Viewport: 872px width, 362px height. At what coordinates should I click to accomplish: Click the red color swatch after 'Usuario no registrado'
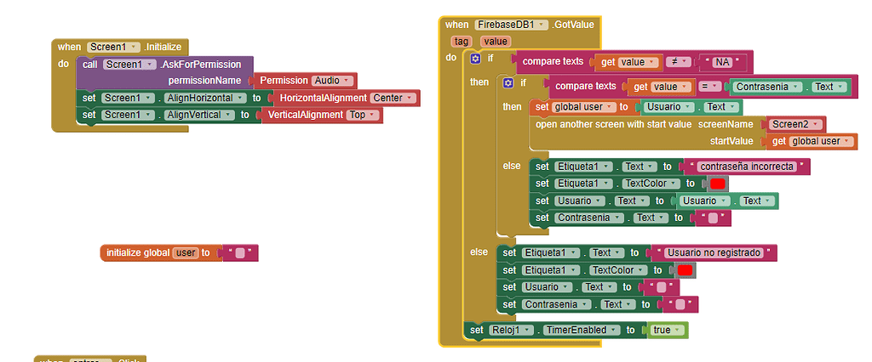tap(685, 270)
